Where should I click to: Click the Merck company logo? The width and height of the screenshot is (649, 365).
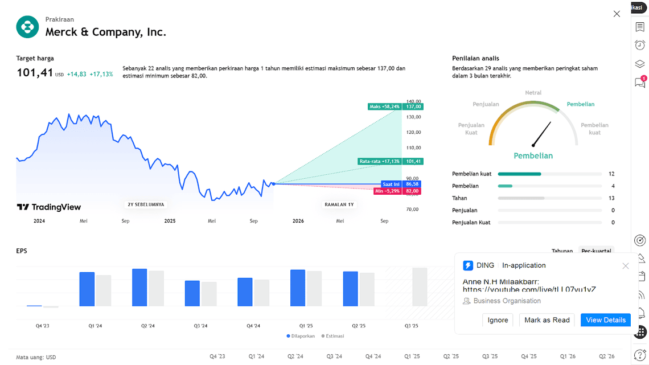coord(27,27)
